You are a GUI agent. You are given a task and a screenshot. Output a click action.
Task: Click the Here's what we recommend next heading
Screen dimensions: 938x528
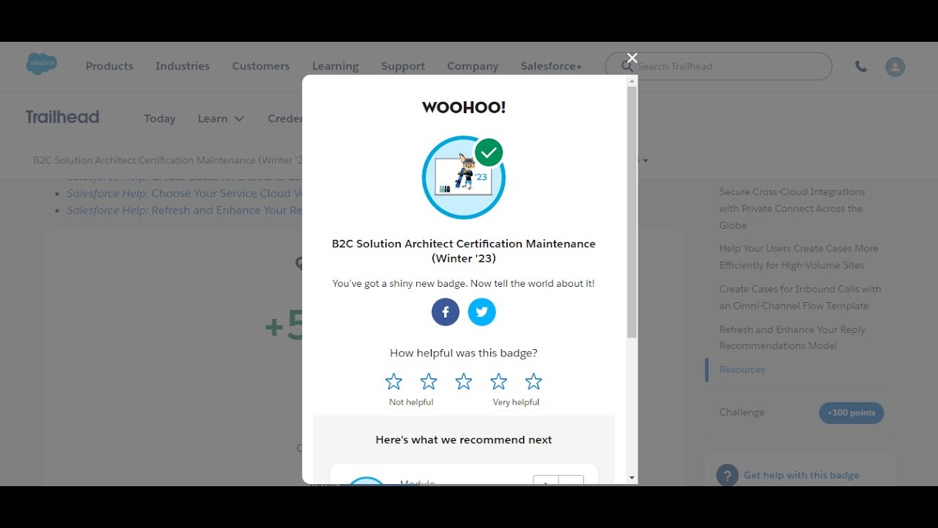(464, 440)
